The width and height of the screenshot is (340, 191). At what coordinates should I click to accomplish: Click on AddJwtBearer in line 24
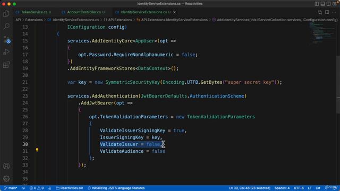pyautogui.click(x=97, y=103)
